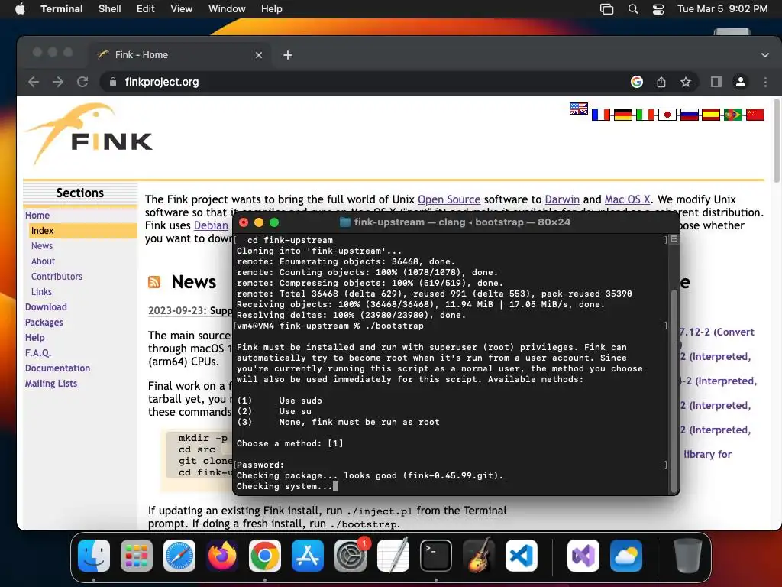The height and width of the screenshot is (587, 782).
Task: Follow the Open Source hyperlink
Action: (449, 199)
